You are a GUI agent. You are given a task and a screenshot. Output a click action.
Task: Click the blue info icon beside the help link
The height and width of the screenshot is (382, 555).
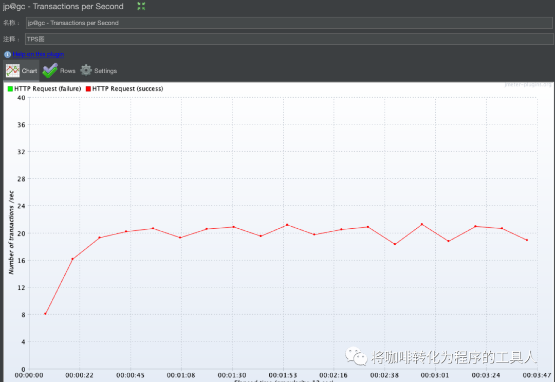(x=7, y=54)
